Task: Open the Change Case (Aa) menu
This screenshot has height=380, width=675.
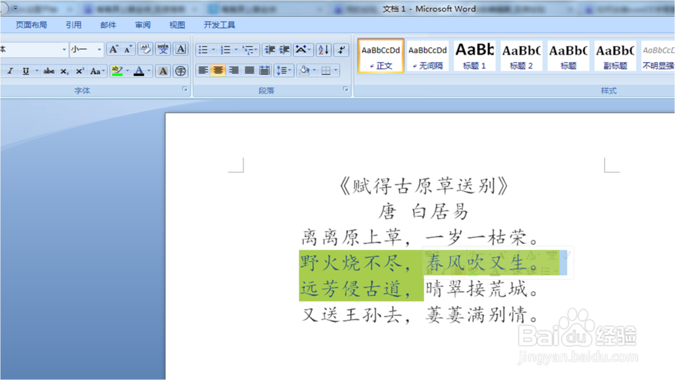Action: tap(97, 71)
